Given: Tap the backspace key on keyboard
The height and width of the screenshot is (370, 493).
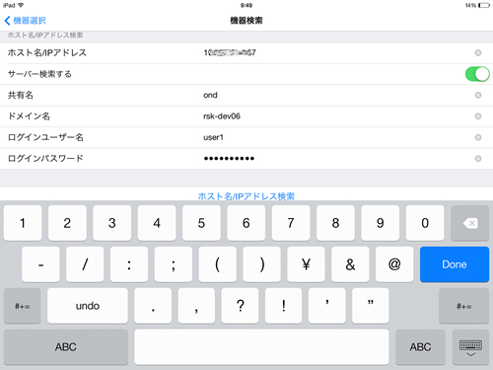Looking at the screenshot, I should [x=470, y=223].
